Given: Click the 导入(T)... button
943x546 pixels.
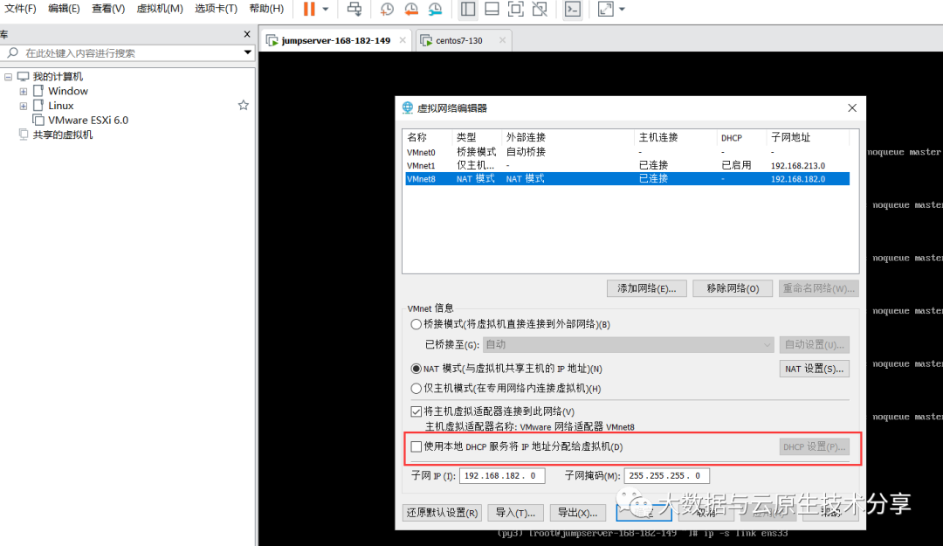Looking at the screenshot, I should (515, 513).
